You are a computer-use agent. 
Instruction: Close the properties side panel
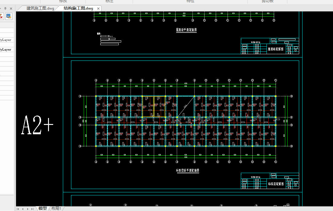[x=11, y=9]
